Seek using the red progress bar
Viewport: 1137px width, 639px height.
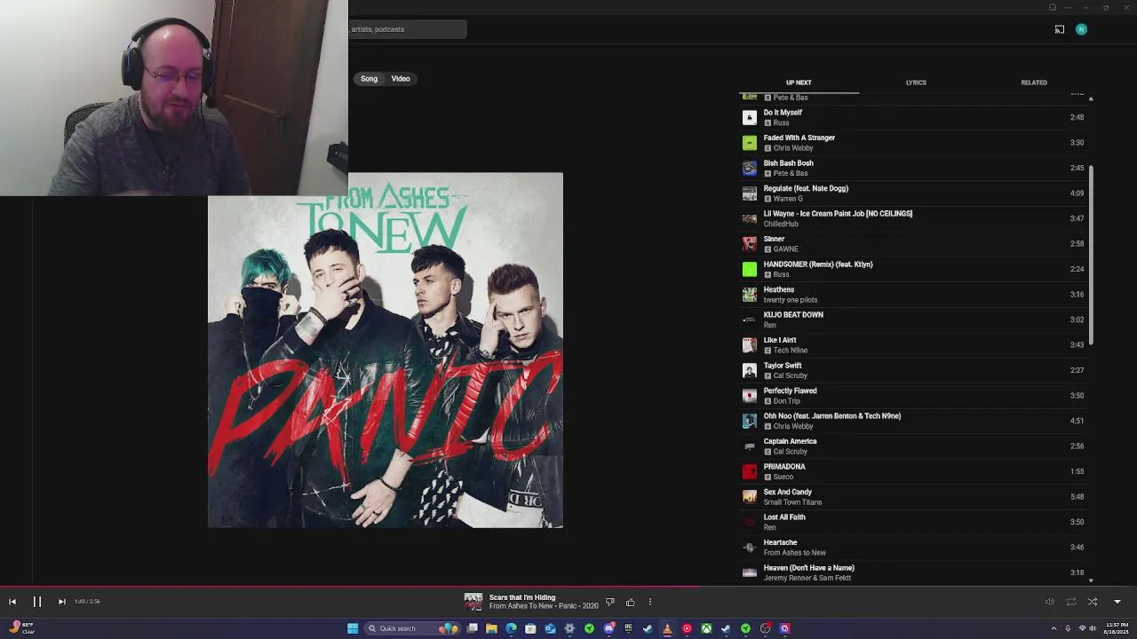point(351,586)
